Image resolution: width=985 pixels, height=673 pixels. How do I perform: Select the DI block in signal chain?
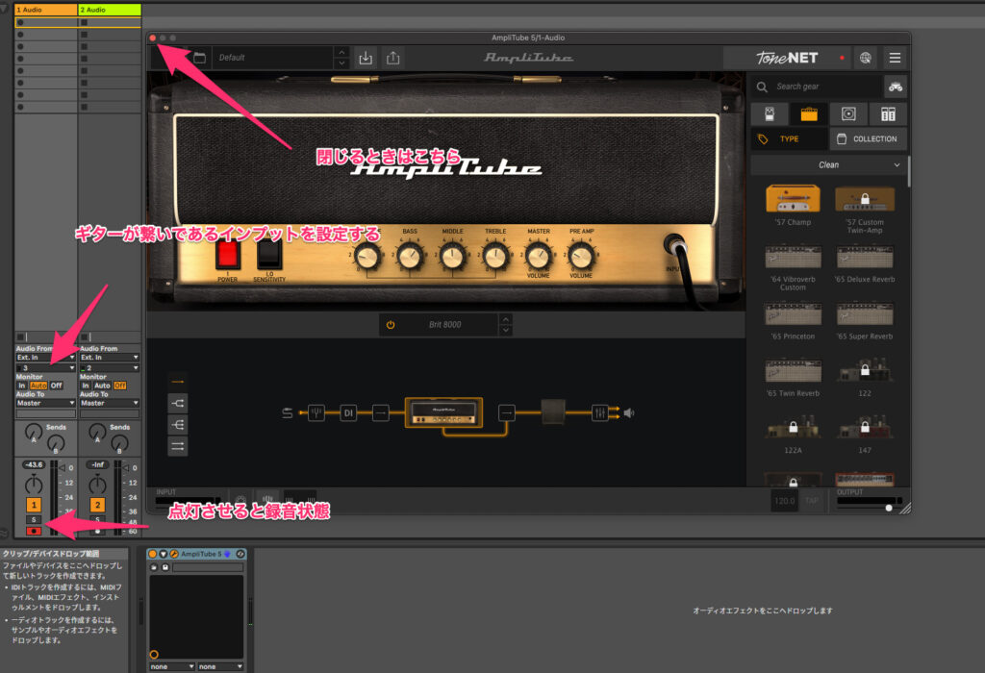click(x=348, y=412)
